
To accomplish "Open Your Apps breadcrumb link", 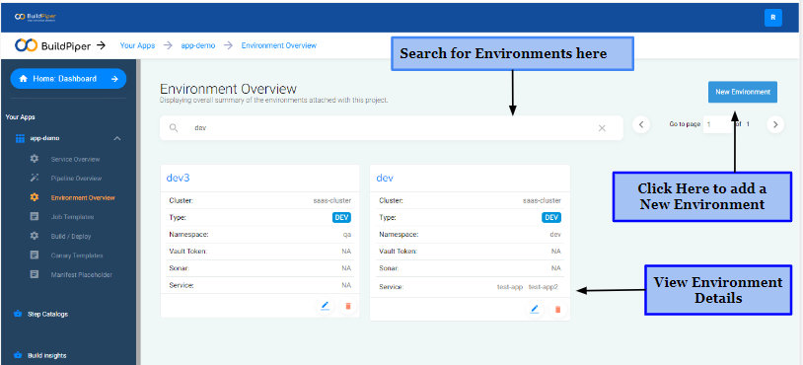I will 137,45.
